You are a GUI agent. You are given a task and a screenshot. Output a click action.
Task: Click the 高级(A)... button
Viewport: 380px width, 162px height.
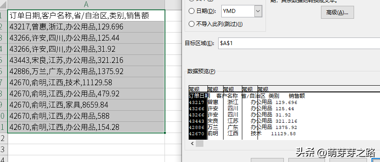click(x=338, y=12)
